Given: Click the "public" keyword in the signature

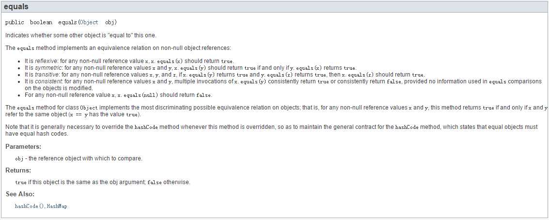Looking at the screenshot, I should point(15,22).
